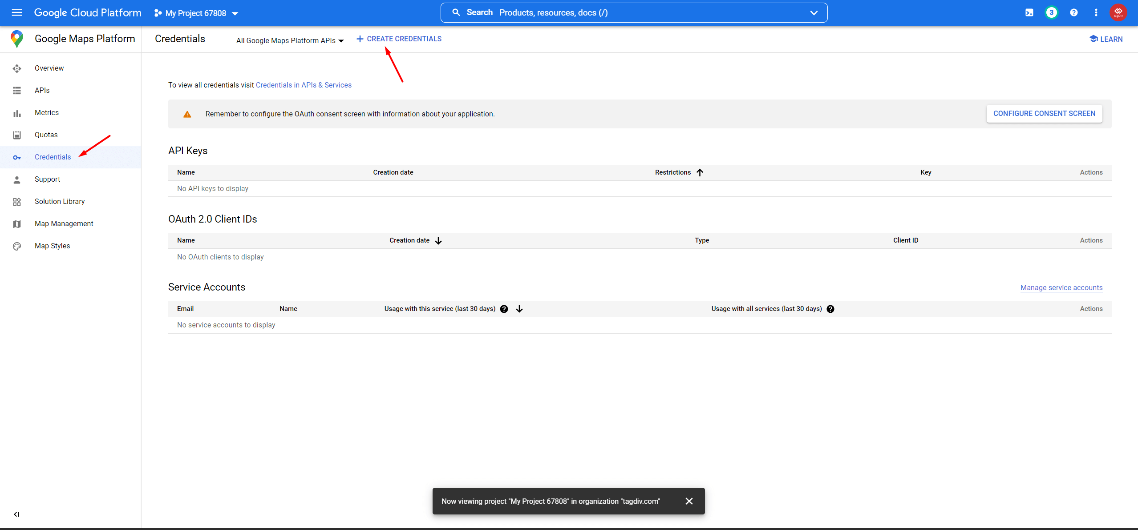
Task: Open the hamburger navigation menu
Action: pyautogui.click(x=16, y=12)
